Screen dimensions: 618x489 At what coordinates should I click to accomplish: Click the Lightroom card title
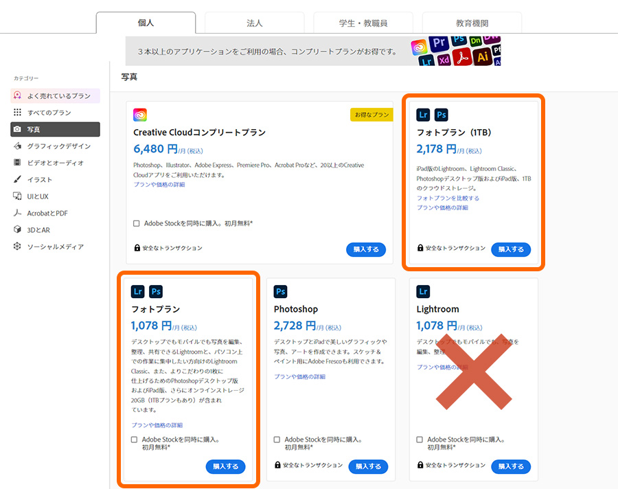coord(438,309)
